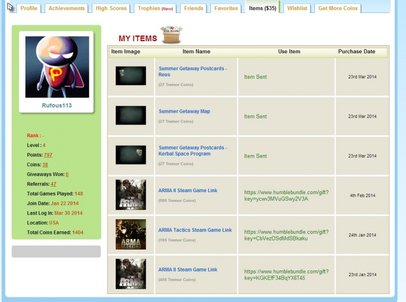Click the Item Image column header
406x302 pixels.
click(x=125, y=51)
